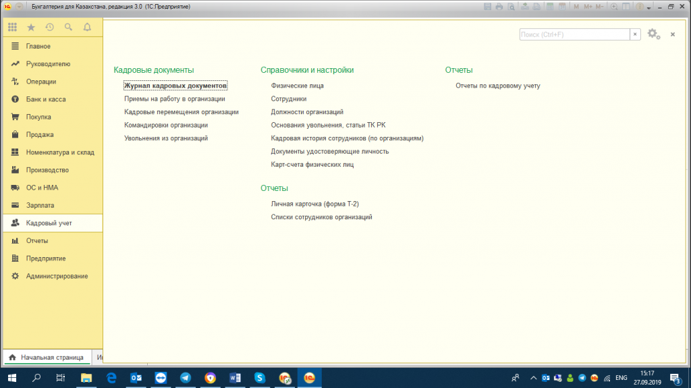The height and width of the screenshot is (388, 691).
Task: Clear the search field with x button
Action: coord(635,34)
